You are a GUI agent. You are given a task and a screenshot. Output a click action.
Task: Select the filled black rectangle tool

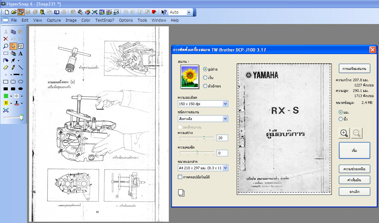6,89
